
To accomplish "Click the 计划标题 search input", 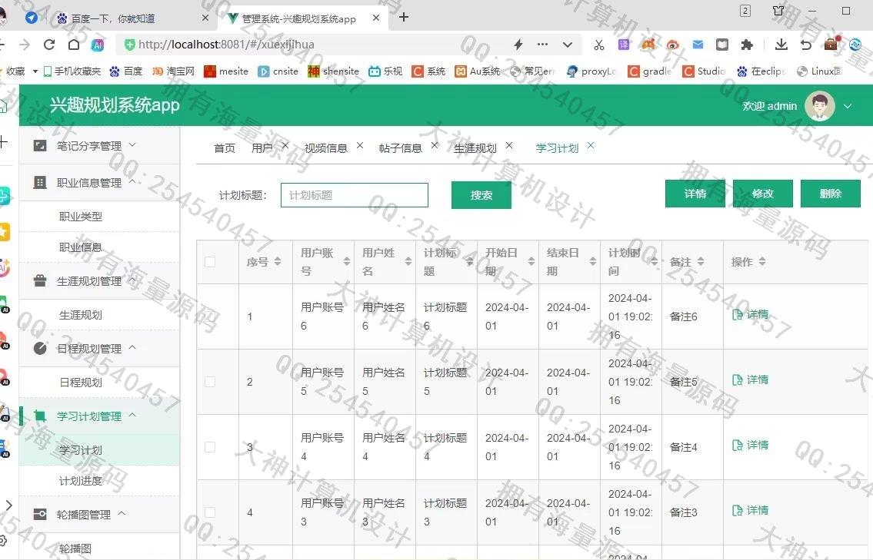I will coord(354,195).
